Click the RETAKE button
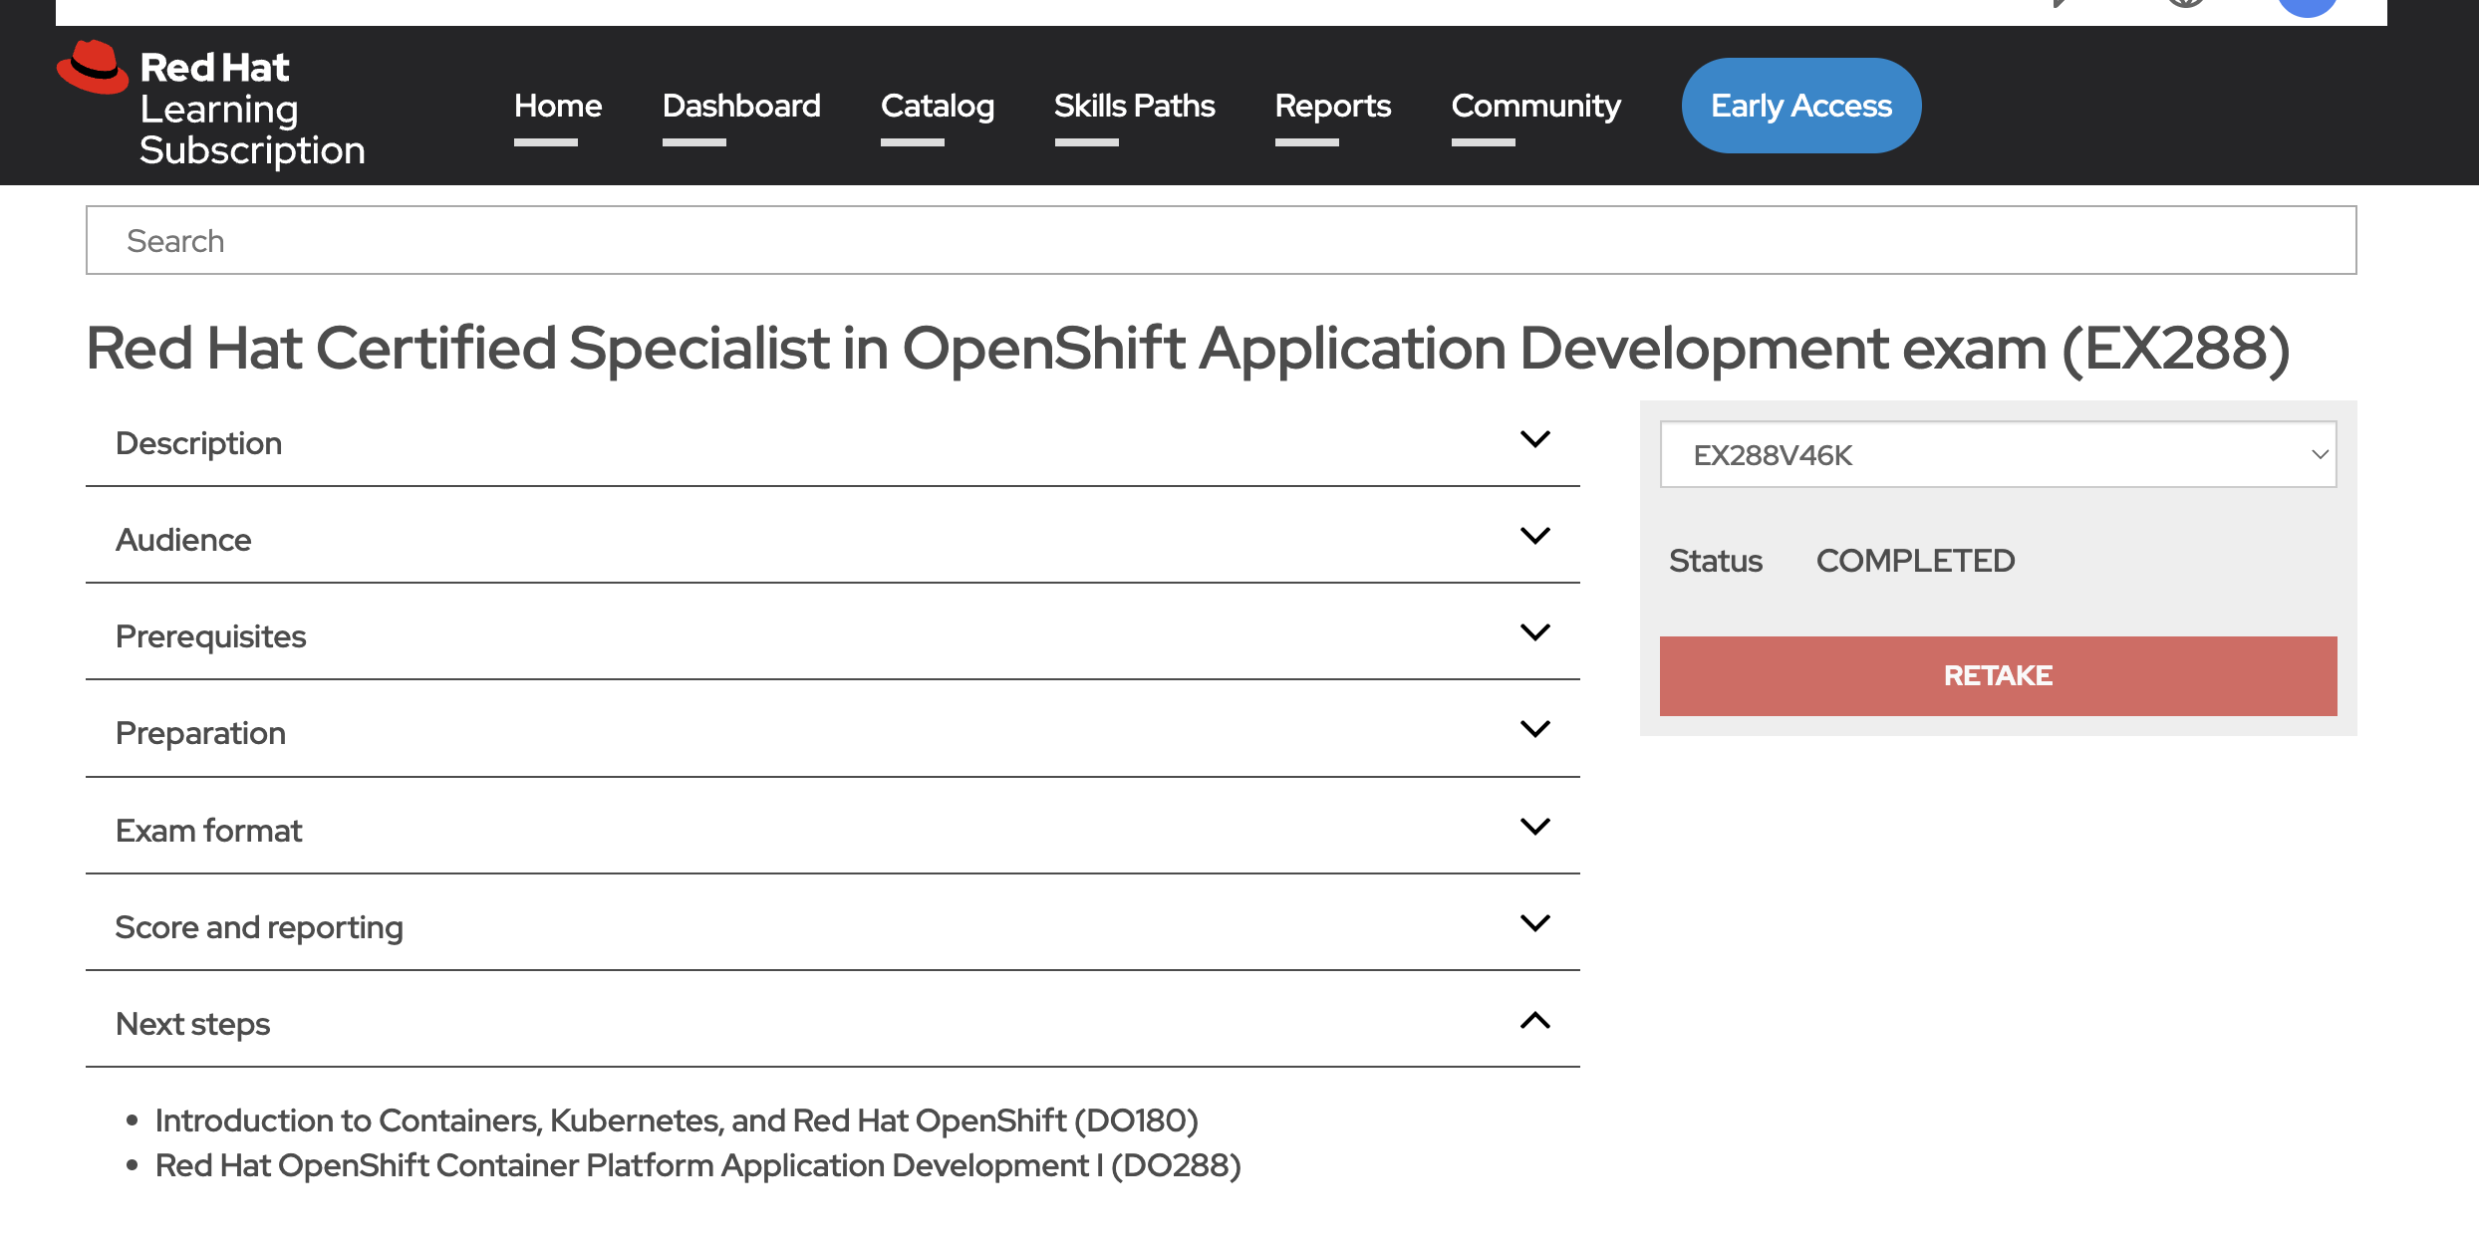 coord(1996,675)
